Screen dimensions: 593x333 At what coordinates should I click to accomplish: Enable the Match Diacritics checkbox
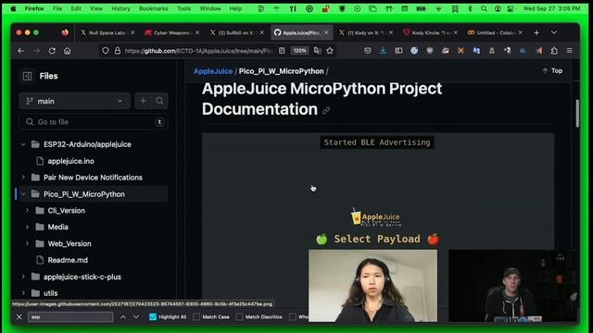coord(239,316)
